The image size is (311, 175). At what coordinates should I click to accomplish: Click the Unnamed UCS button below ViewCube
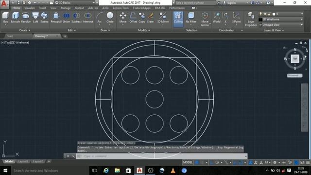(x=295, y=75)
